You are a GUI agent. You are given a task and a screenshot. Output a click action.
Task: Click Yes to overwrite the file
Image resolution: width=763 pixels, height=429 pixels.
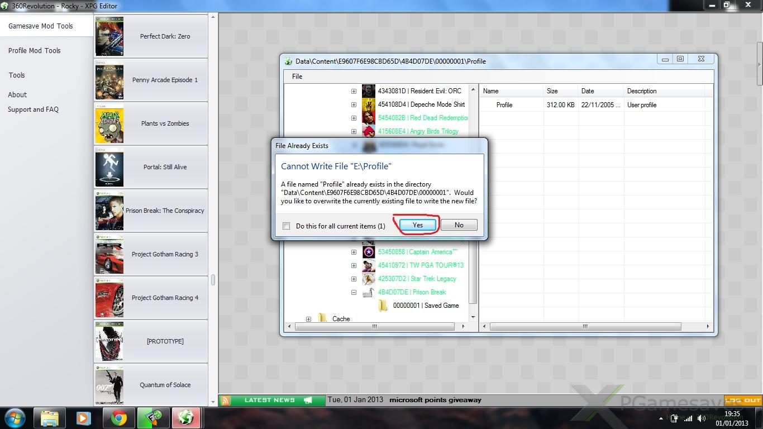[x=417, y=225]
